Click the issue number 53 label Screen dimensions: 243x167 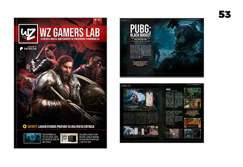click(x=225, y=14)
